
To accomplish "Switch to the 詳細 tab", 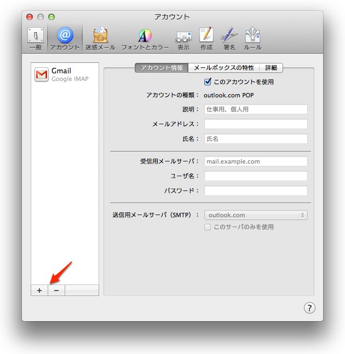I will click(271, 68).
